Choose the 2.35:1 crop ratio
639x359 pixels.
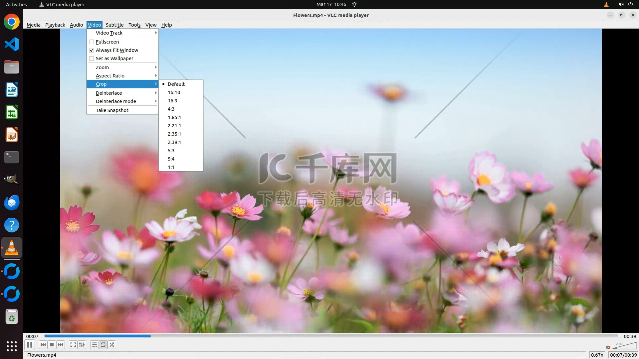pos(174,134)
